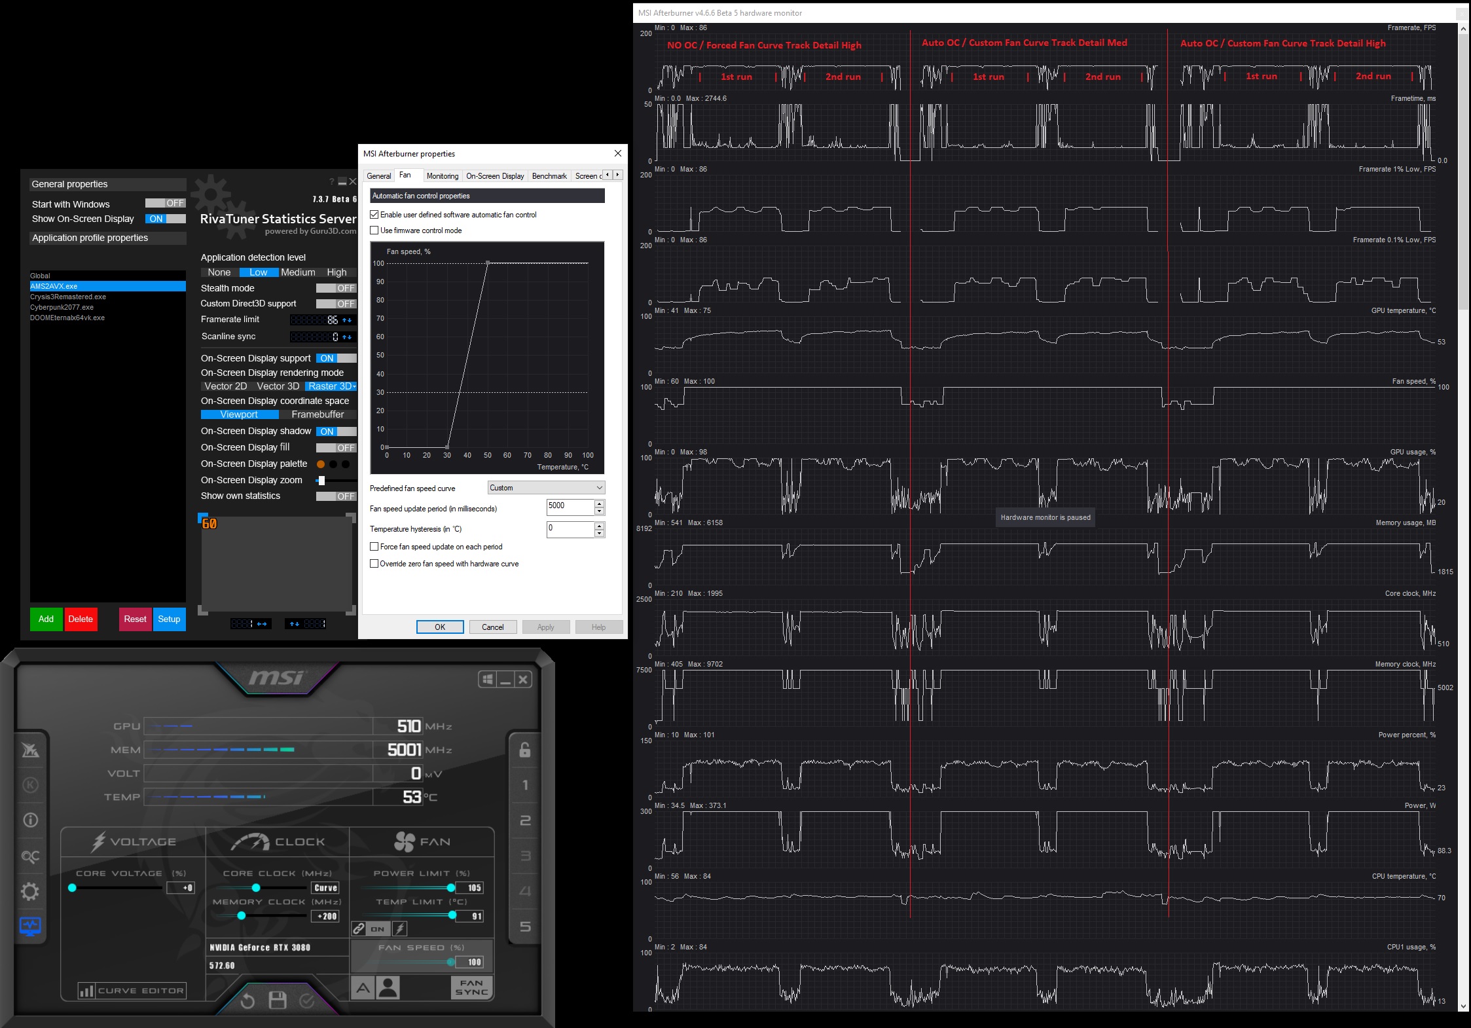Image resolution: width=1471 pixels, height=1028 pixels.
Task: Click Cancel in Afterburner properties
Action: point(493,627)
